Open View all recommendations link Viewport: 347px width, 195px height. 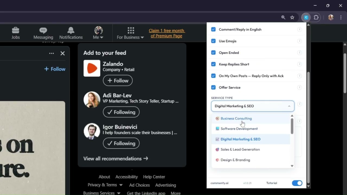(x=116, y=158)
